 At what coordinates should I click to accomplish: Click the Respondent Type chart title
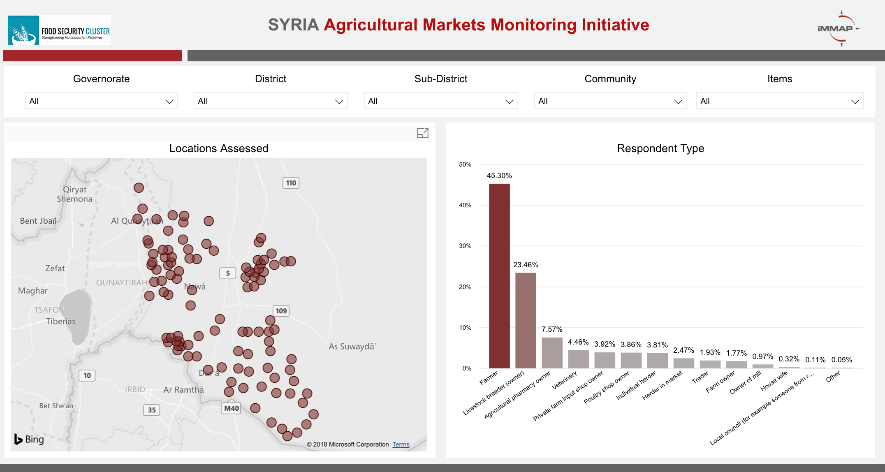(x=660, y=148)
